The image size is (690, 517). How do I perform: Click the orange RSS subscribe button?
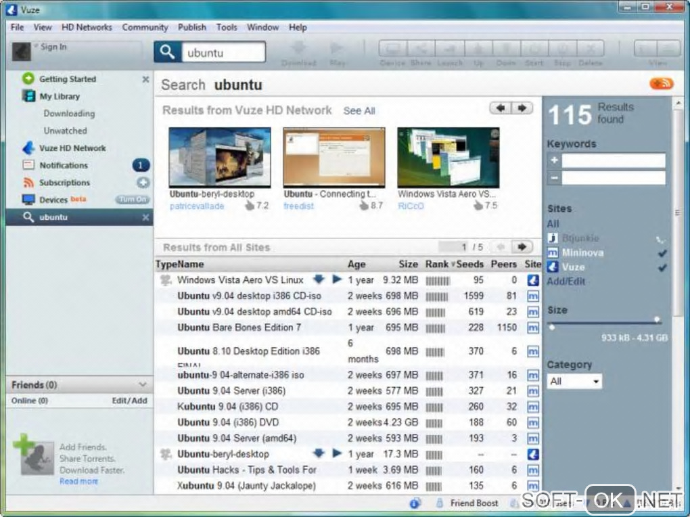coord(662,83)
